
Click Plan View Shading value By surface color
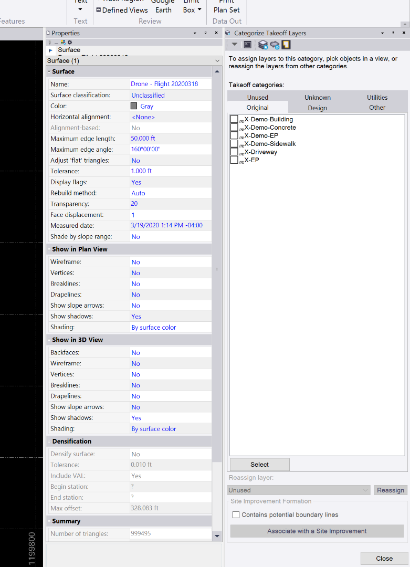click(171, 327)
